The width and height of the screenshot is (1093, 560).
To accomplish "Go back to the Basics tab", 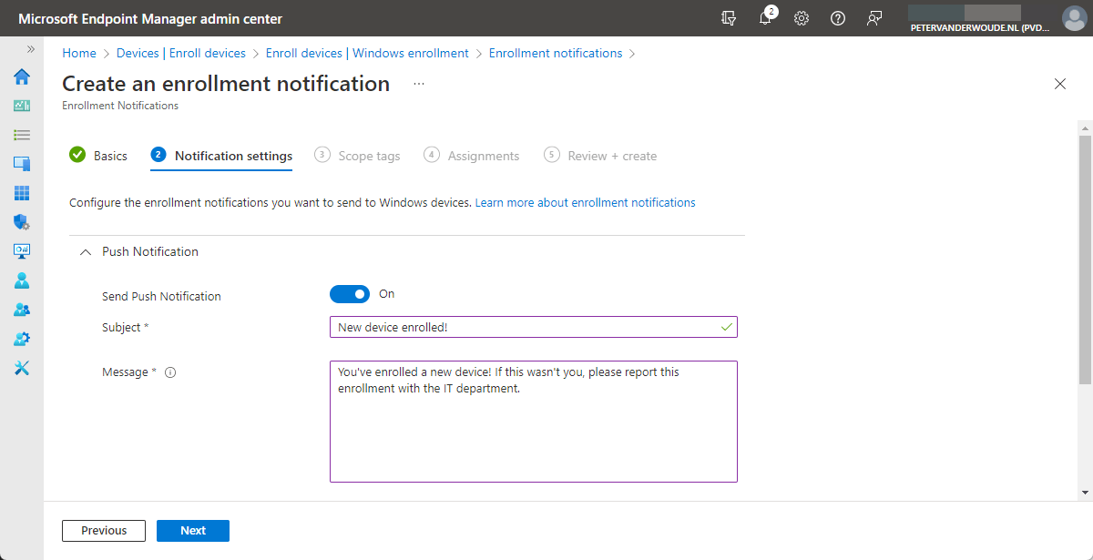I will point(108,156).
